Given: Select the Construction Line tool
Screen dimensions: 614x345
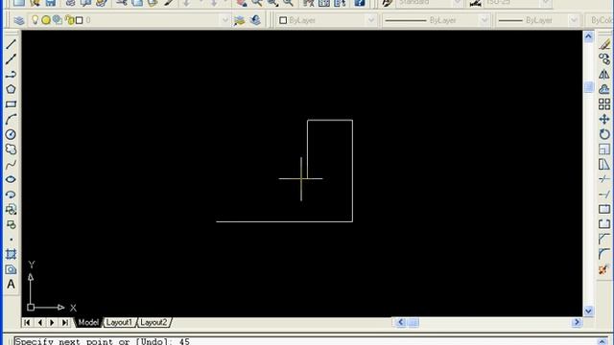Looking at the screenshot, I should coord(11,59).
